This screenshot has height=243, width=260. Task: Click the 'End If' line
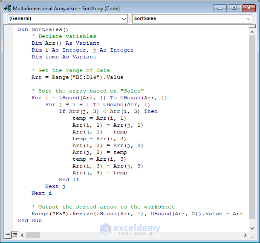[69, 179]
